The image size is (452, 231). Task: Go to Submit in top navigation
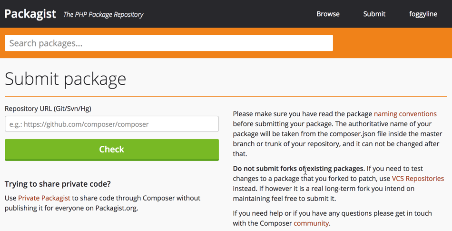[x=374, y=14]
